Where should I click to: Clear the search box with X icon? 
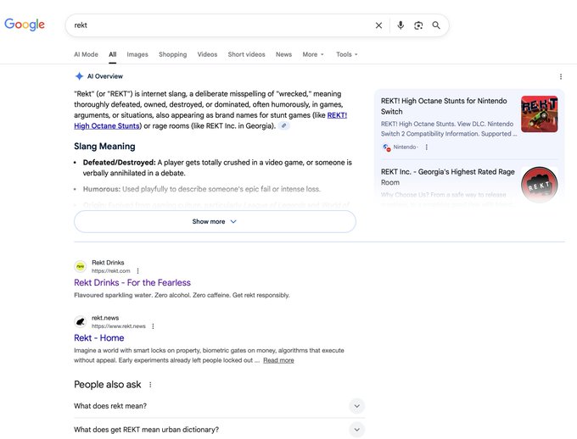point(379,25)
